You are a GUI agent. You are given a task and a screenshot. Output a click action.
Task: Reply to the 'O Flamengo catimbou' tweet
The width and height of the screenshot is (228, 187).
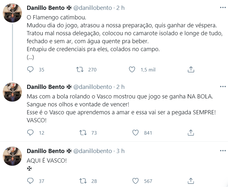pos(30,70)
